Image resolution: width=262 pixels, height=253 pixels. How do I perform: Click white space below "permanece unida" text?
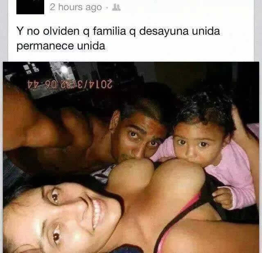67,56
